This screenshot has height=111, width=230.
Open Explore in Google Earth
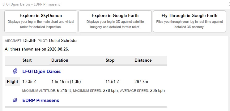click(115, 21)
